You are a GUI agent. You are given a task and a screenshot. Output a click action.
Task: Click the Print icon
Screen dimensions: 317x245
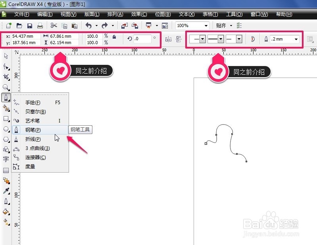coord(40,25)
